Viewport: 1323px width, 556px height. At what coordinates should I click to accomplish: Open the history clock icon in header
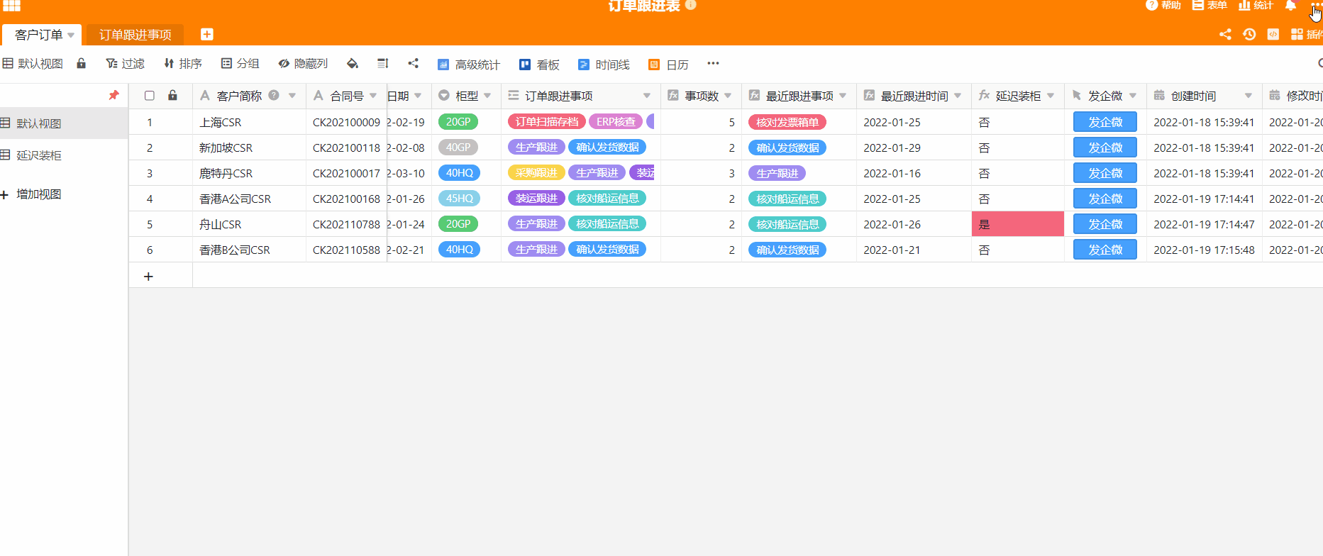tap(1249, 34)
